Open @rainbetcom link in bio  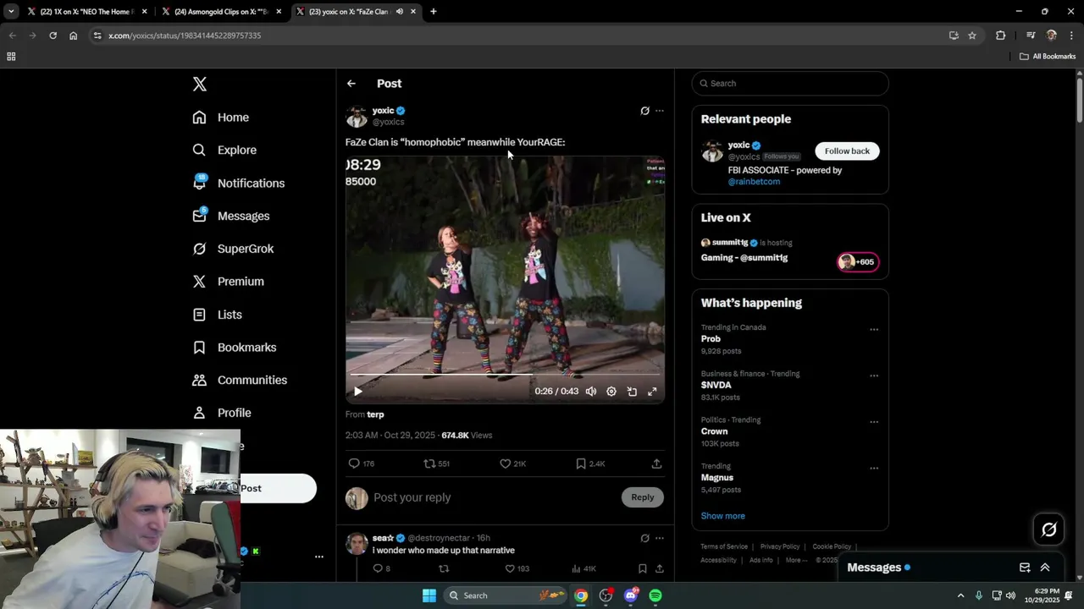coord(754,182)
